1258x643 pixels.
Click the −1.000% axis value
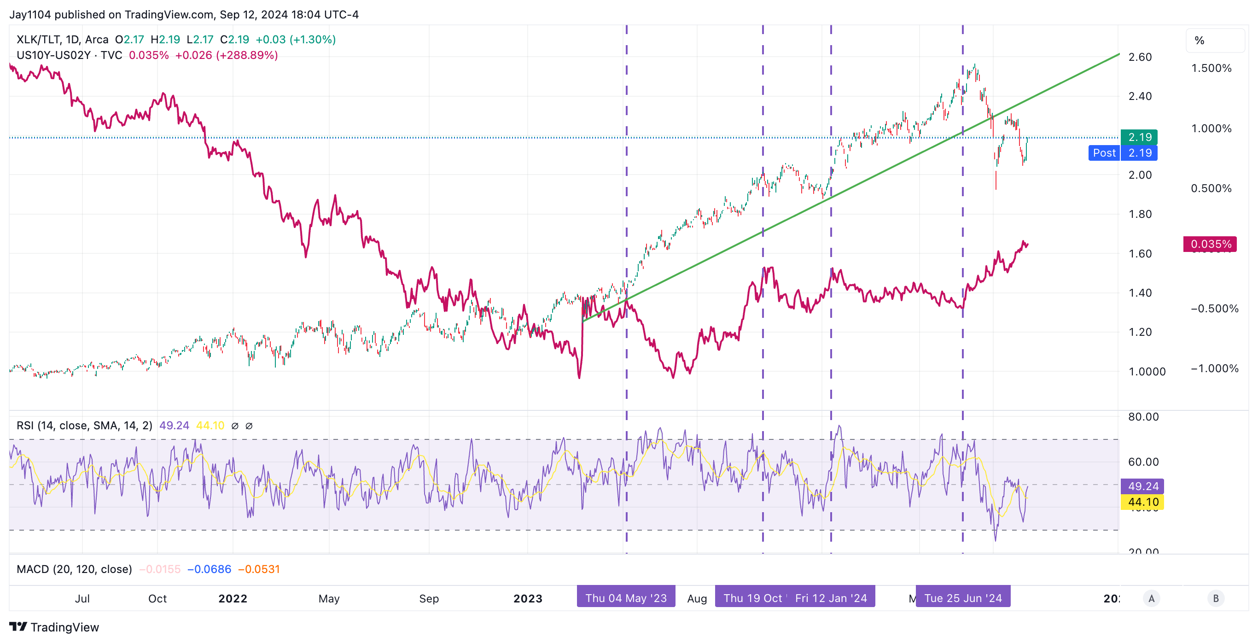tap(1215, 369)
